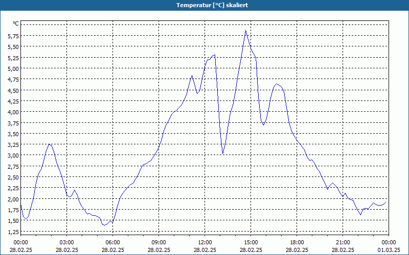Pick the 15:00 time label
409x255 pixels.
coord(251,243)
